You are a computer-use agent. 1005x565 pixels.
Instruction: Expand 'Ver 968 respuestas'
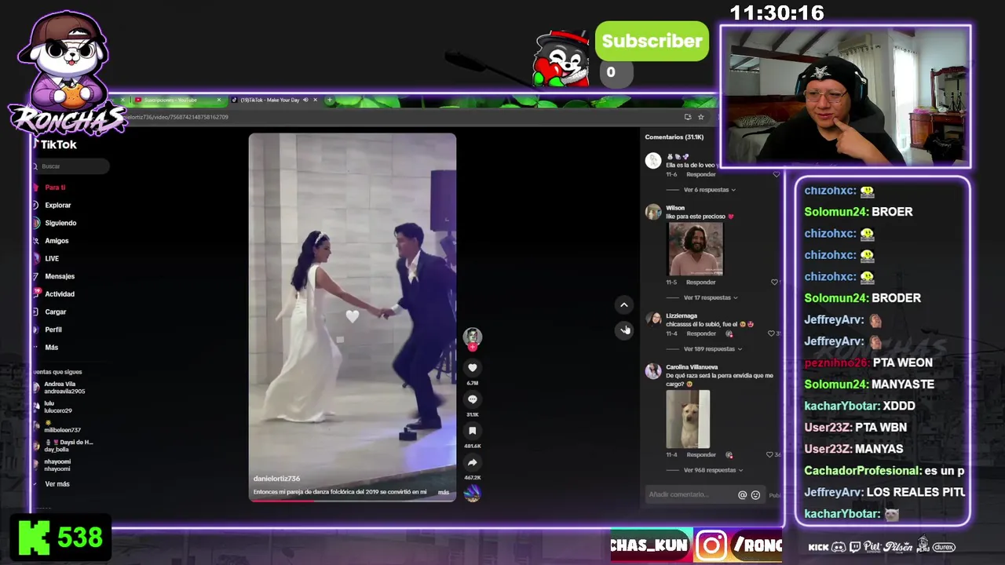[x=713, y=470]
